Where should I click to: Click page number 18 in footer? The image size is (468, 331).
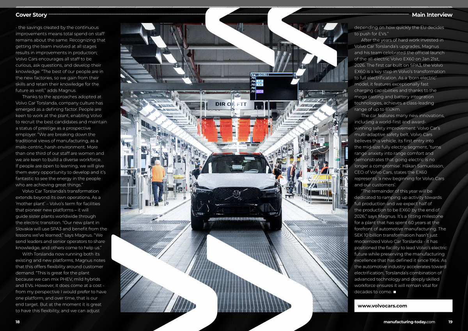(18, 322)
